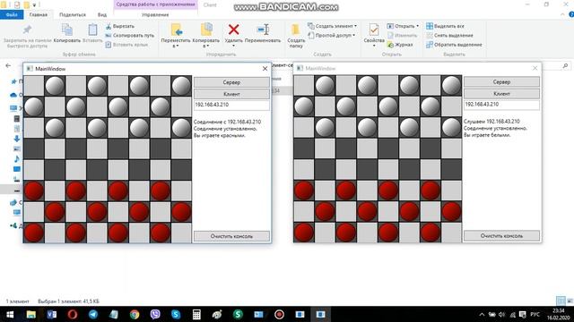
Task: Click the Средства работы с приложениями tab header
Action: pos(155,4)
